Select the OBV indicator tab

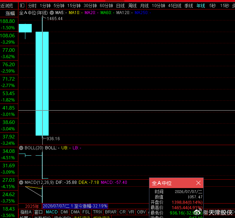pyautogui.click(x=141, y=212)
